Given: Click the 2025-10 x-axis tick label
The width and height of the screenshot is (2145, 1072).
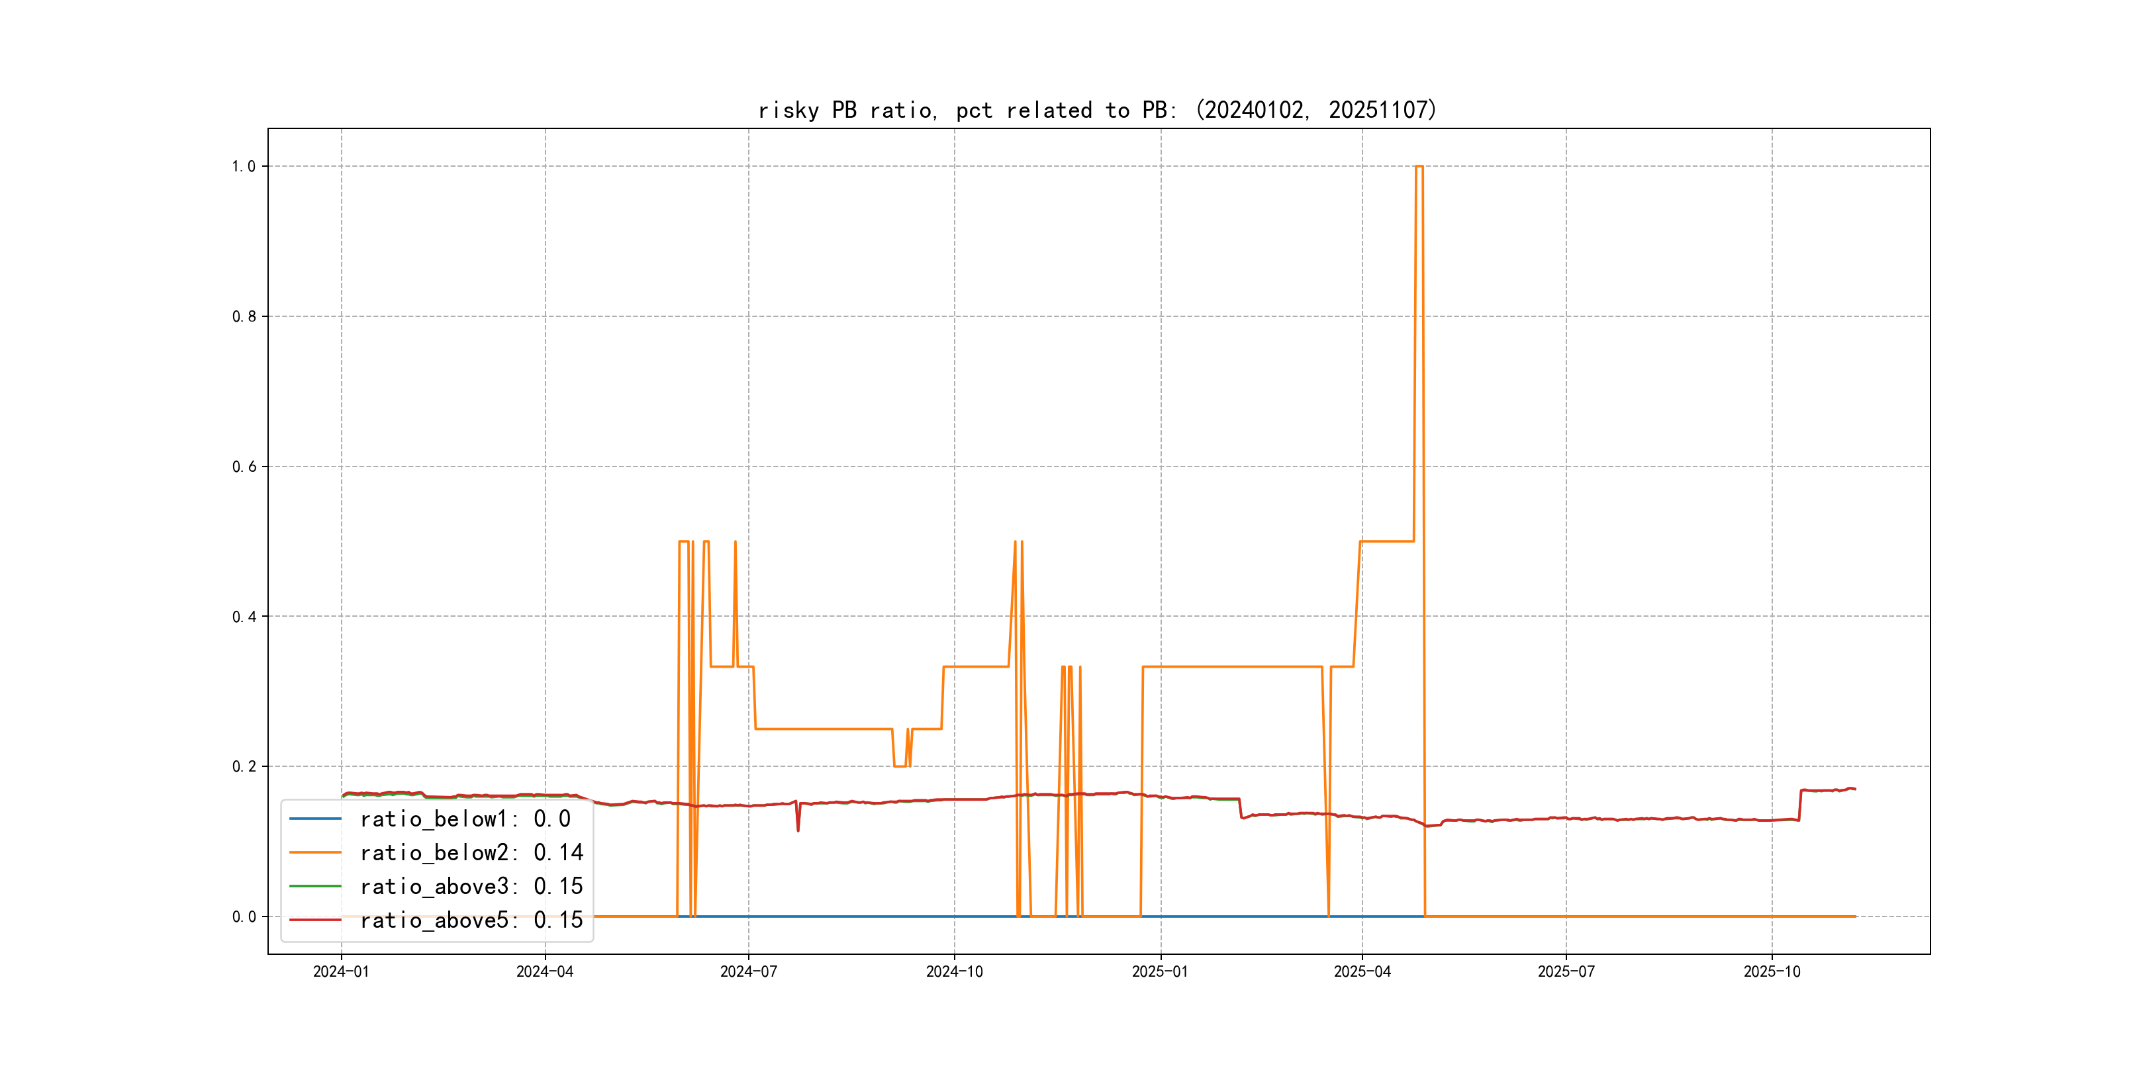Looking at the screenshot, I should pyautogui.click(x=1771, y=971).
